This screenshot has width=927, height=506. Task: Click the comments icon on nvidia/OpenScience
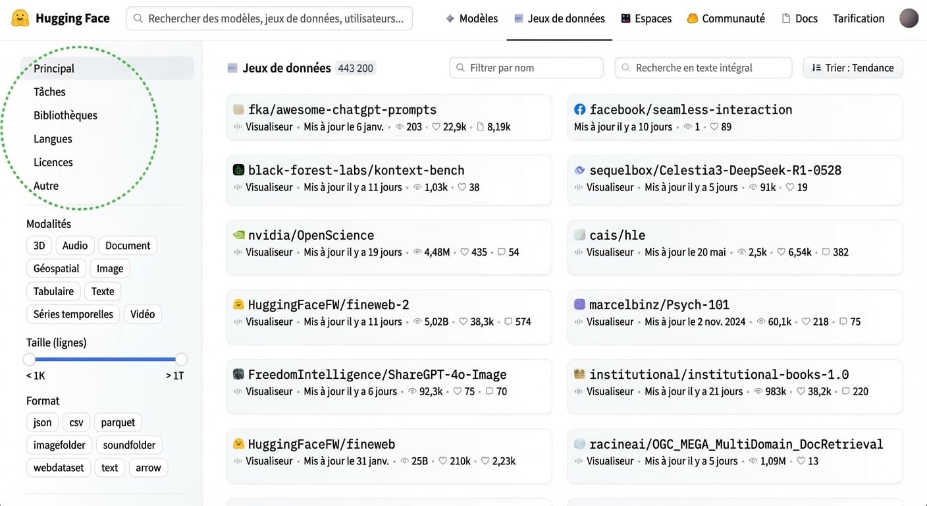[502, 252]
